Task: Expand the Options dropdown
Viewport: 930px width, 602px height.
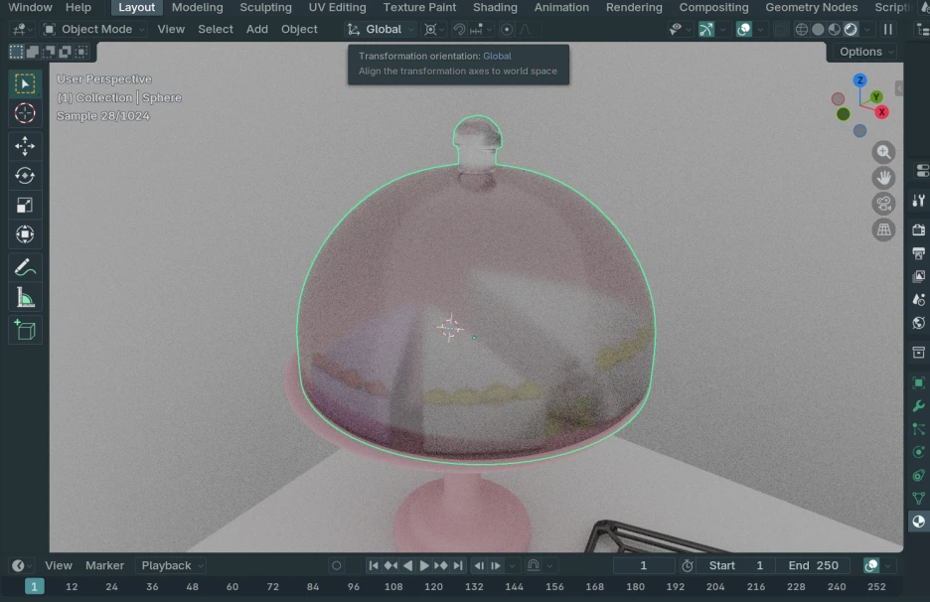Action: [865, 52]
